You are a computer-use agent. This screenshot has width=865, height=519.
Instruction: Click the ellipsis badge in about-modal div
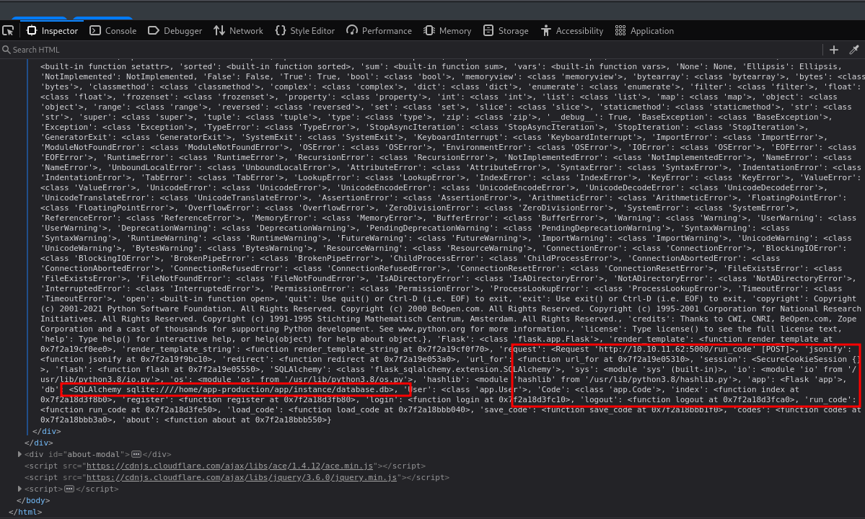[x=136, y=454]
